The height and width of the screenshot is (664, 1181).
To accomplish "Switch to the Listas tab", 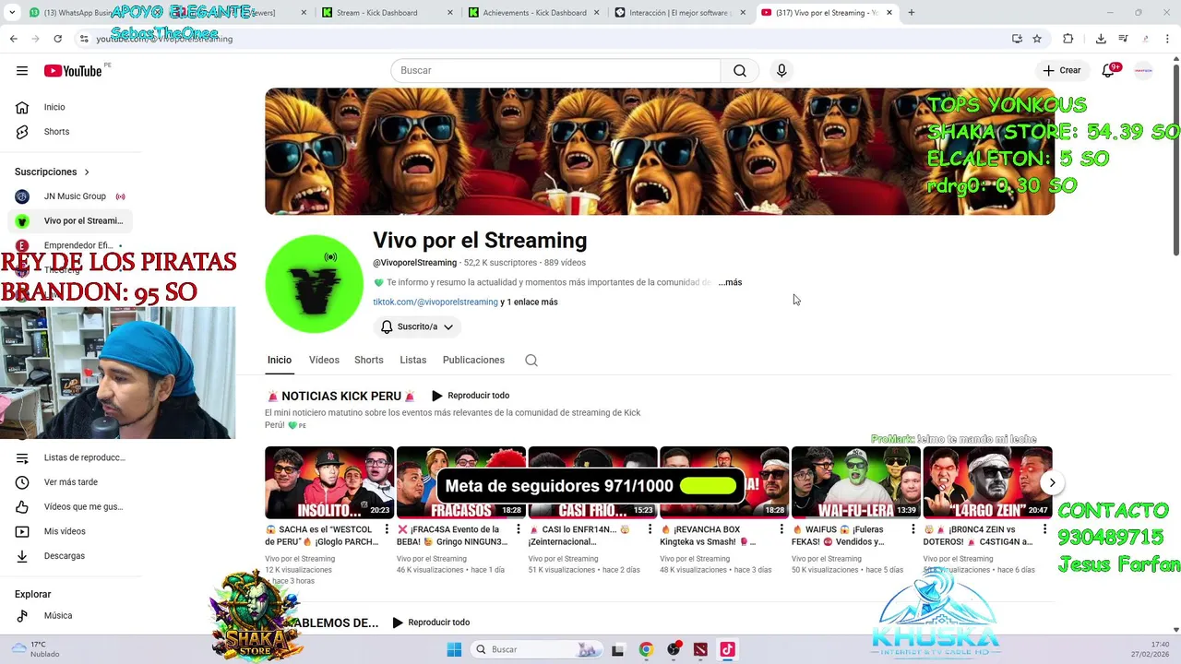I will point(413,361).
